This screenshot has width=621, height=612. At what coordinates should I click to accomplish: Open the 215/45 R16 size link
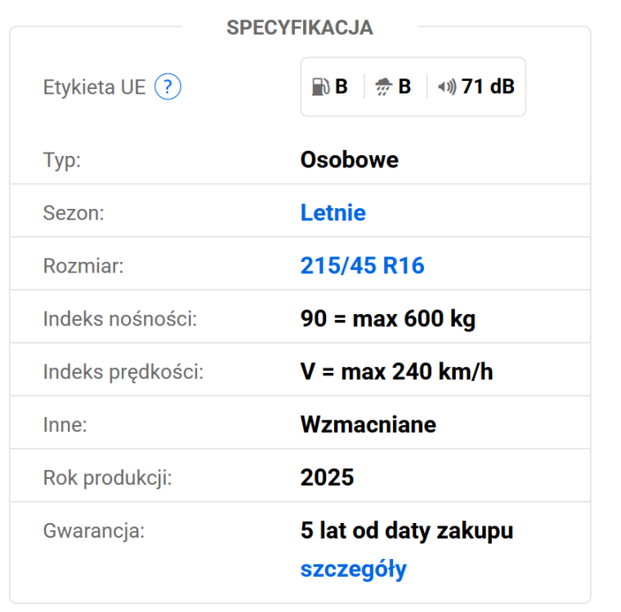pos(362,266)
